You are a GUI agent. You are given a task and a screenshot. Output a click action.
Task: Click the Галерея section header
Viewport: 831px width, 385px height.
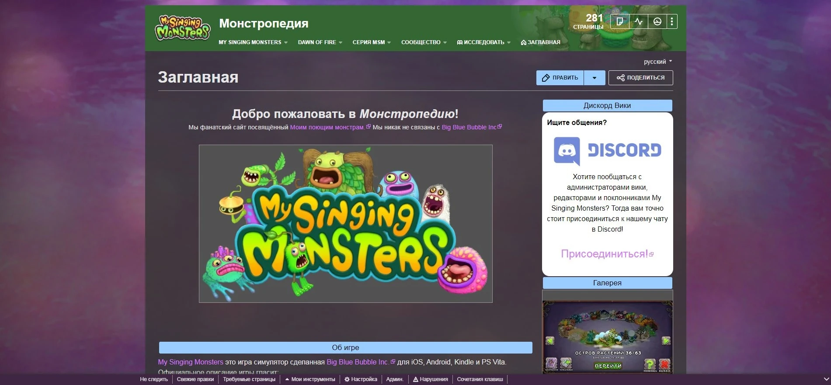[x=608, y=283]
